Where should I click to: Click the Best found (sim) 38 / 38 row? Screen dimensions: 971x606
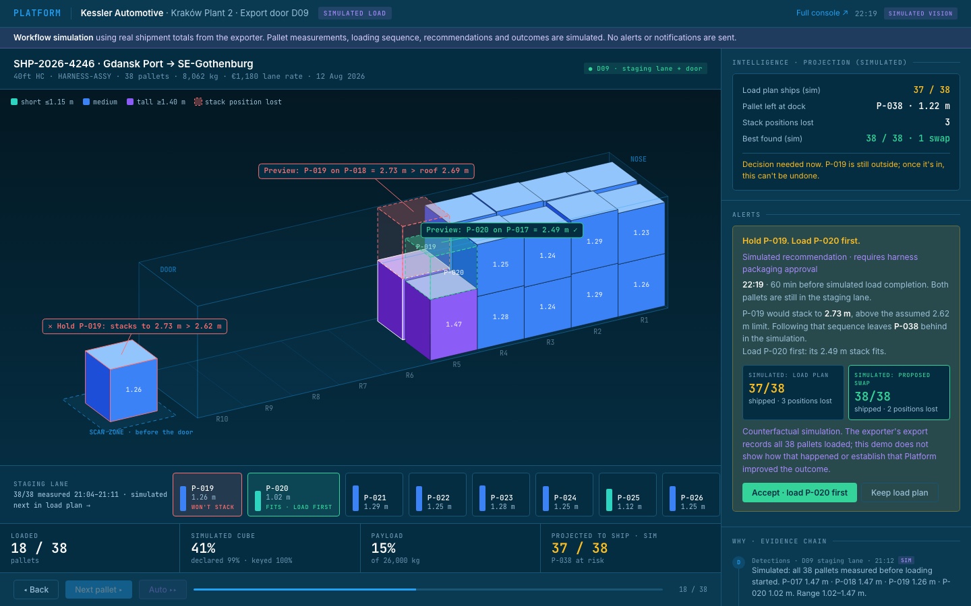point(846,139)
